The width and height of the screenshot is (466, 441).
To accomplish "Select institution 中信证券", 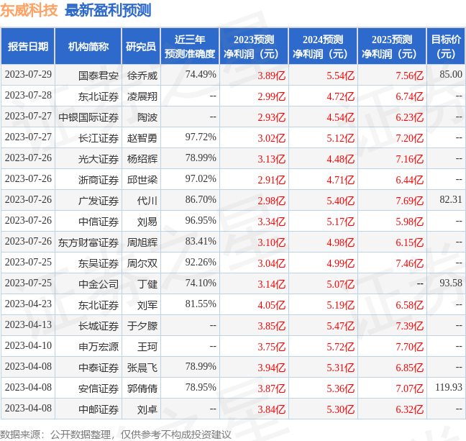I will (99, 222).
